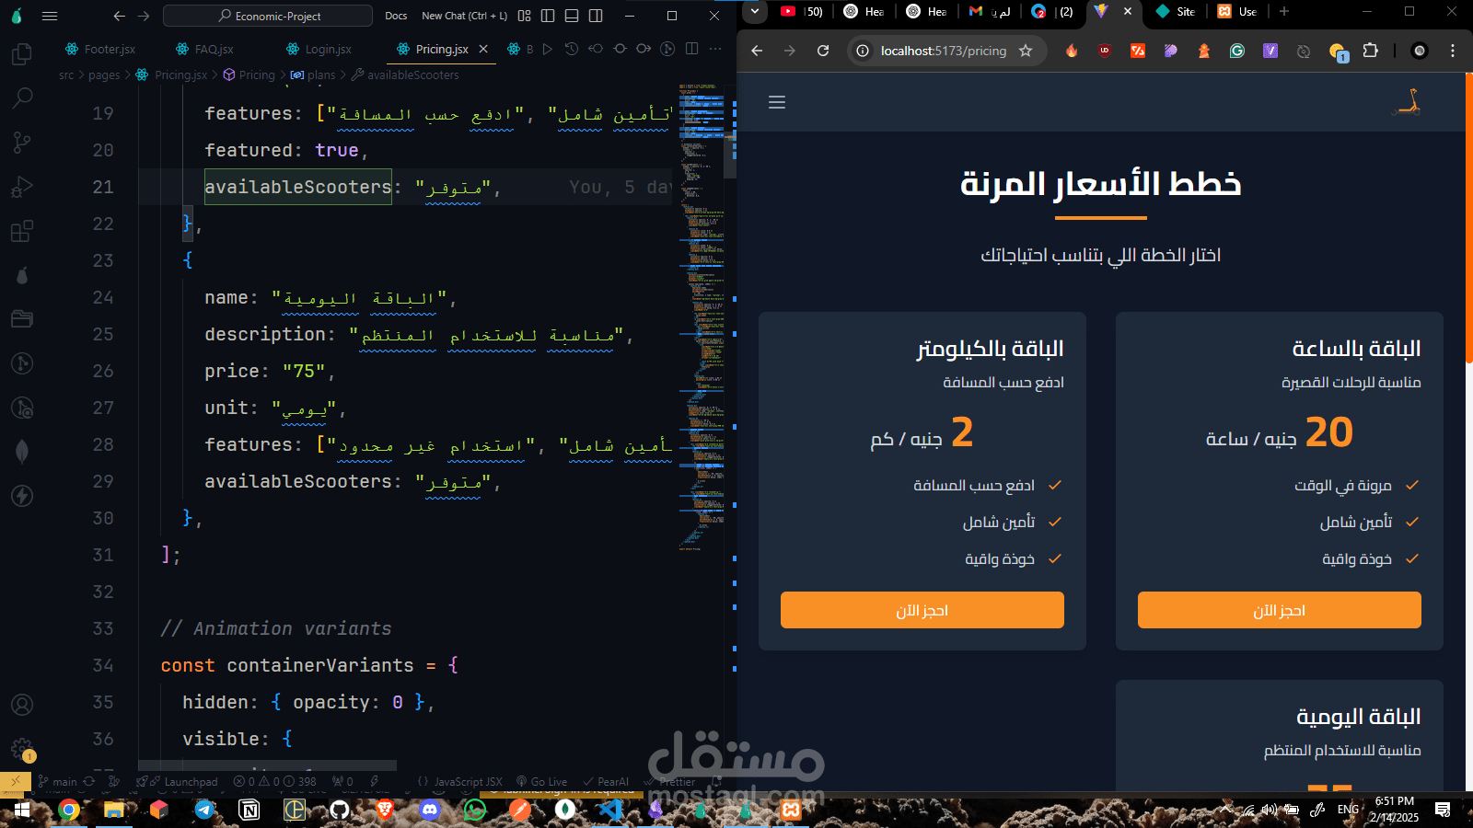Start Go Live server from the status bar
This screenshot has height=828, width=1473.
coord(541,782)
